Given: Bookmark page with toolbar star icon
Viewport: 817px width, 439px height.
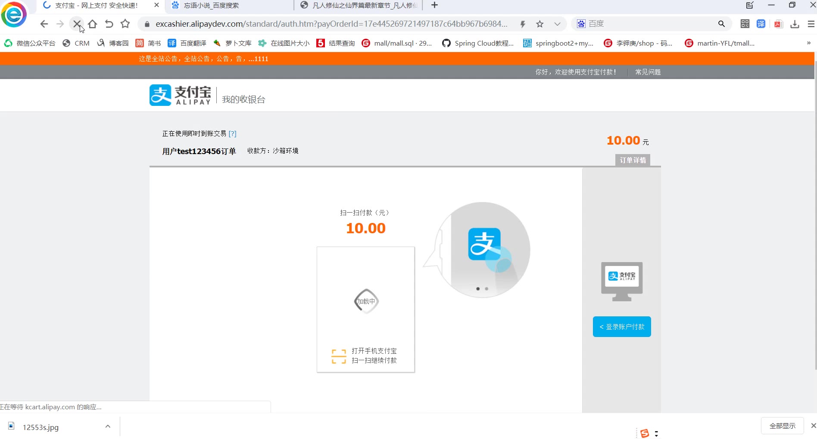Looking at the screenshot, I should pos(125,24).
